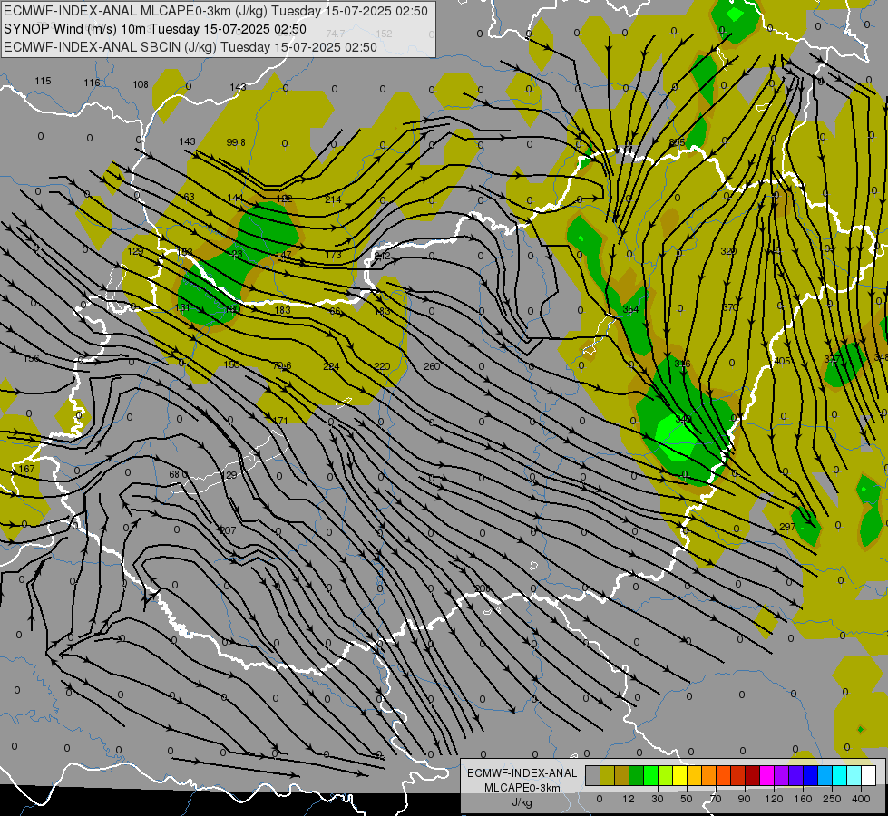Click the gray swatch in the legend
The image size is (888, 816).
tap(593, 776)
